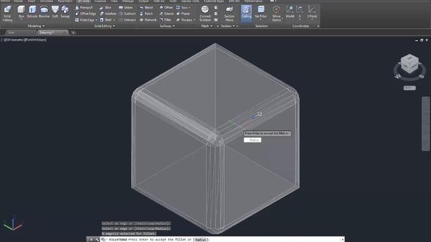Select the Sweep tool
431x242 pixels.
coord(65,12)
